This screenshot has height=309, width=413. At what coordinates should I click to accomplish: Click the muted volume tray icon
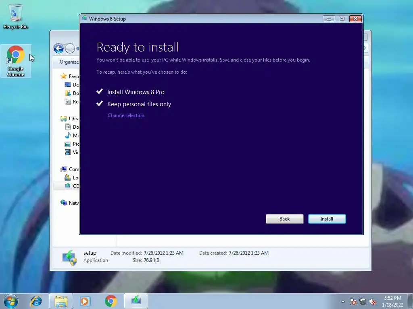(x=372, y=302)
